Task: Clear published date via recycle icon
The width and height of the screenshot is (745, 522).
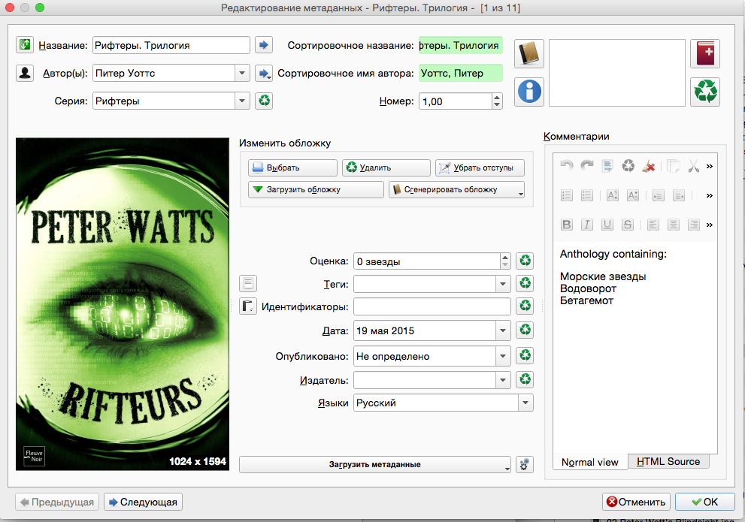Action: [x=525, y=355]
